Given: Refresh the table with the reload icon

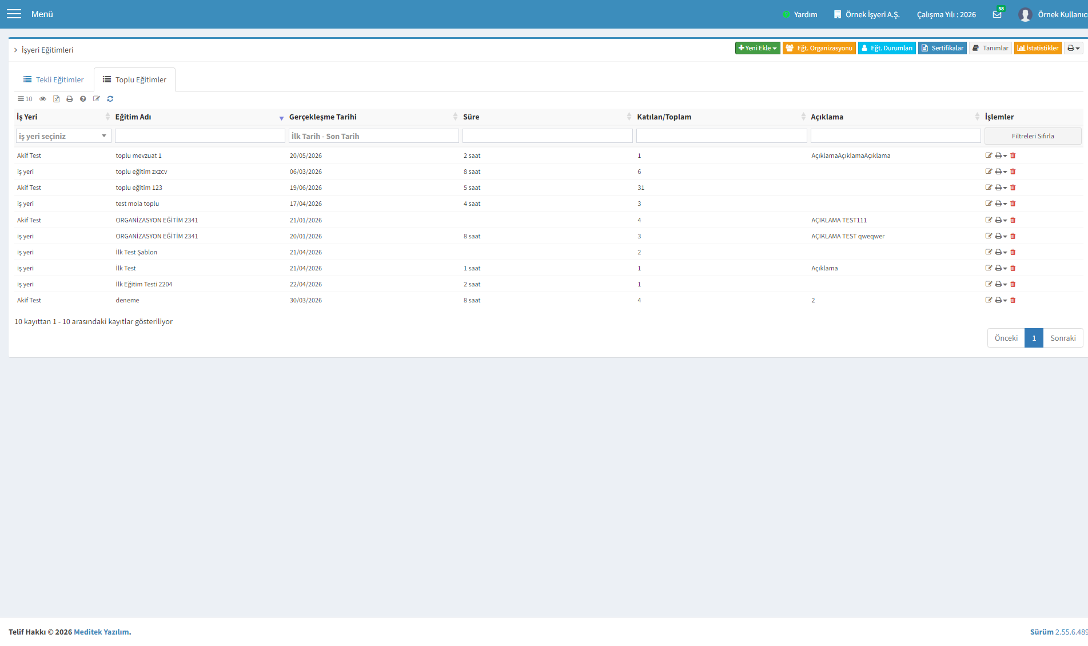Looking at the screenshot, I should point(110,99).
